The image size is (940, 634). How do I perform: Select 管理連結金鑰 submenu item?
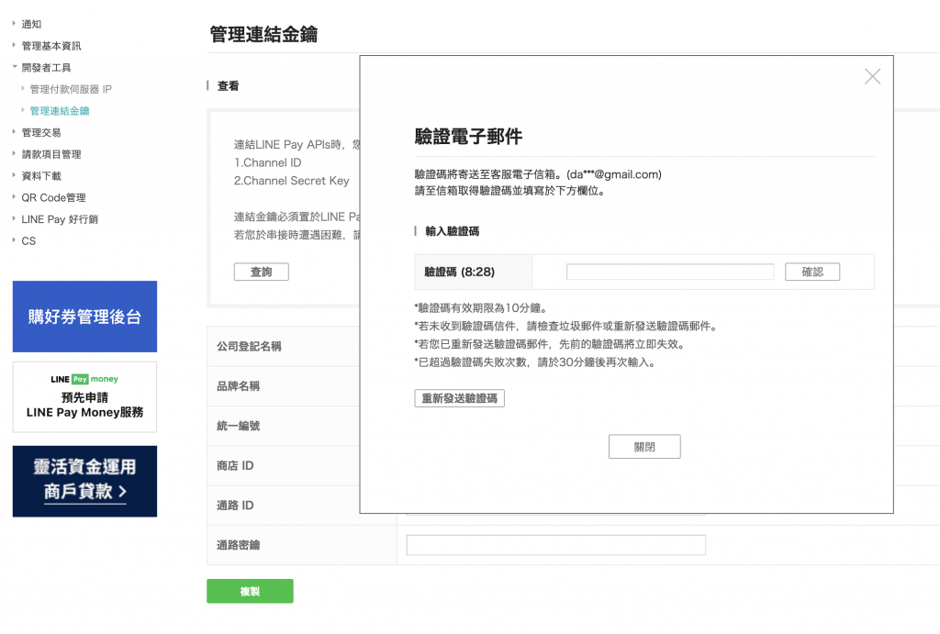pos(60,111)
